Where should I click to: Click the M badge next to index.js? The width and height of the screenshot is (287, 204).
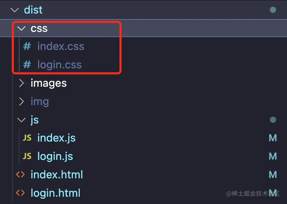tap(273, 138)
